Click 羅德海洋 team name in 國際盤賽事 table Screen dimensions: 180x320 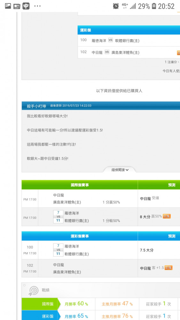coord(72,213)
